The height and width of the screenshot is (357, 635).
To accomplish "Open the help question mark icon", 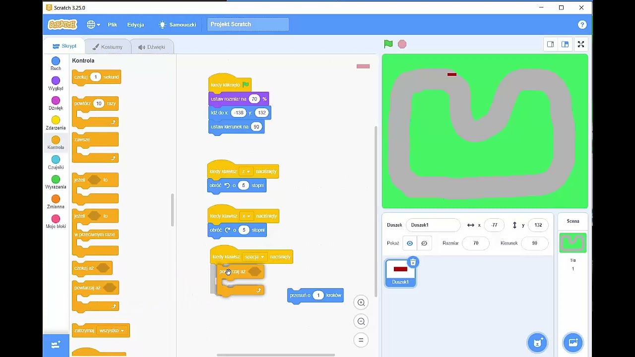I will click(582, 24).
